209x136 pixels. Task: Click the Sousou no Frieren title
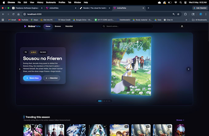(42, 58)
